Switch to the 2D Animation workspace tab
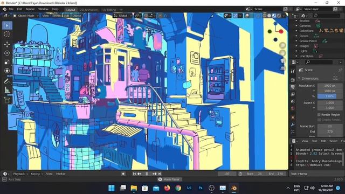The image size is (345, 194). click(88, 10)
